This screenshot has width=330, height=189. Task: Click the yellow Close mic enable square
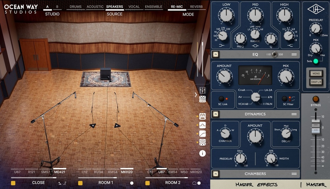(x=13, y=183)
